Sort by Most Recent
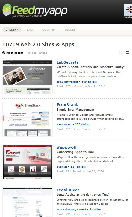The image size is (132, 217). (x=15, y=53)
